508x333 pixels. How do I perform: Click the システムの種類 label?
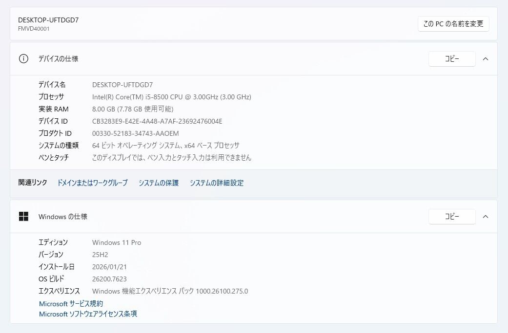click(x=59, y=146)
